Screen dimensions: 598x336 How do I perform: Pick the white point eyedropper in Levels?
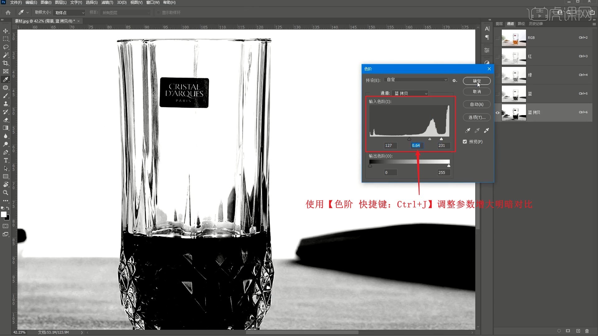tap(486, 130)
